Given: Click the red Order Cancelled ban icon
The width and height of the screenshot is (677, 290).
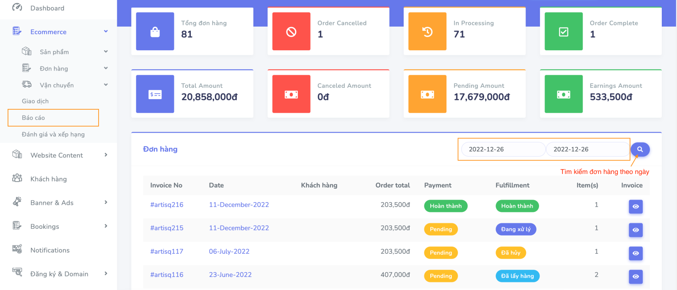Looking at the screenshot, I should 291,32.
